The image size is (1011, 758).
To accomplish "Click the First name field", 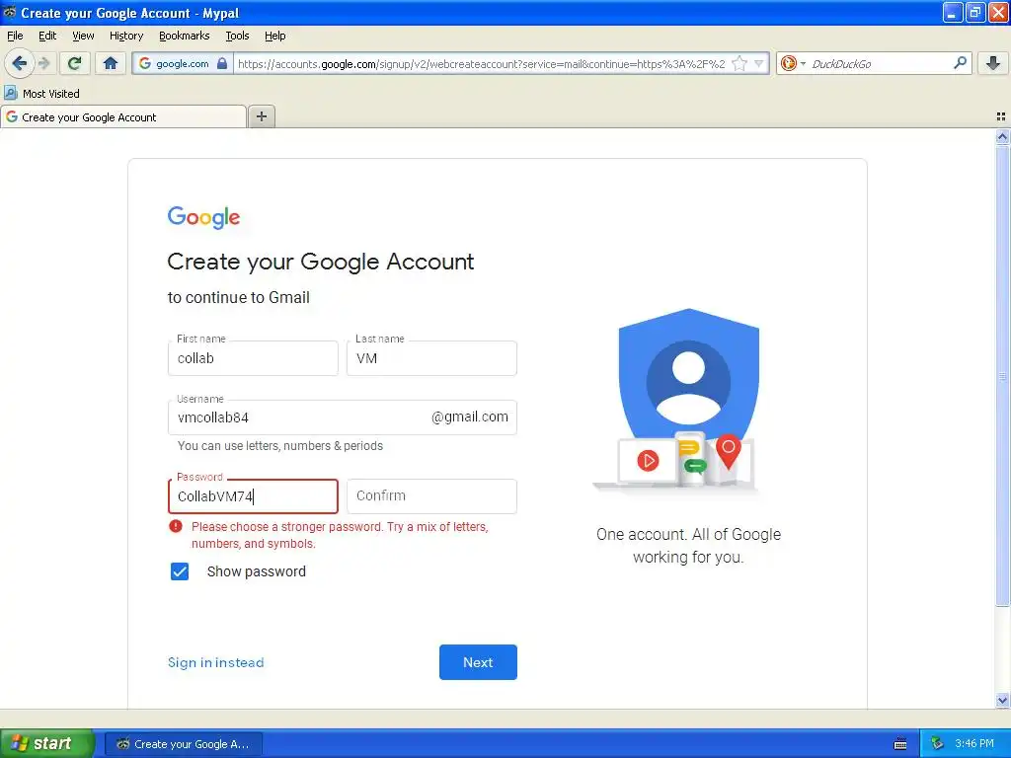I will coord(253,358).
